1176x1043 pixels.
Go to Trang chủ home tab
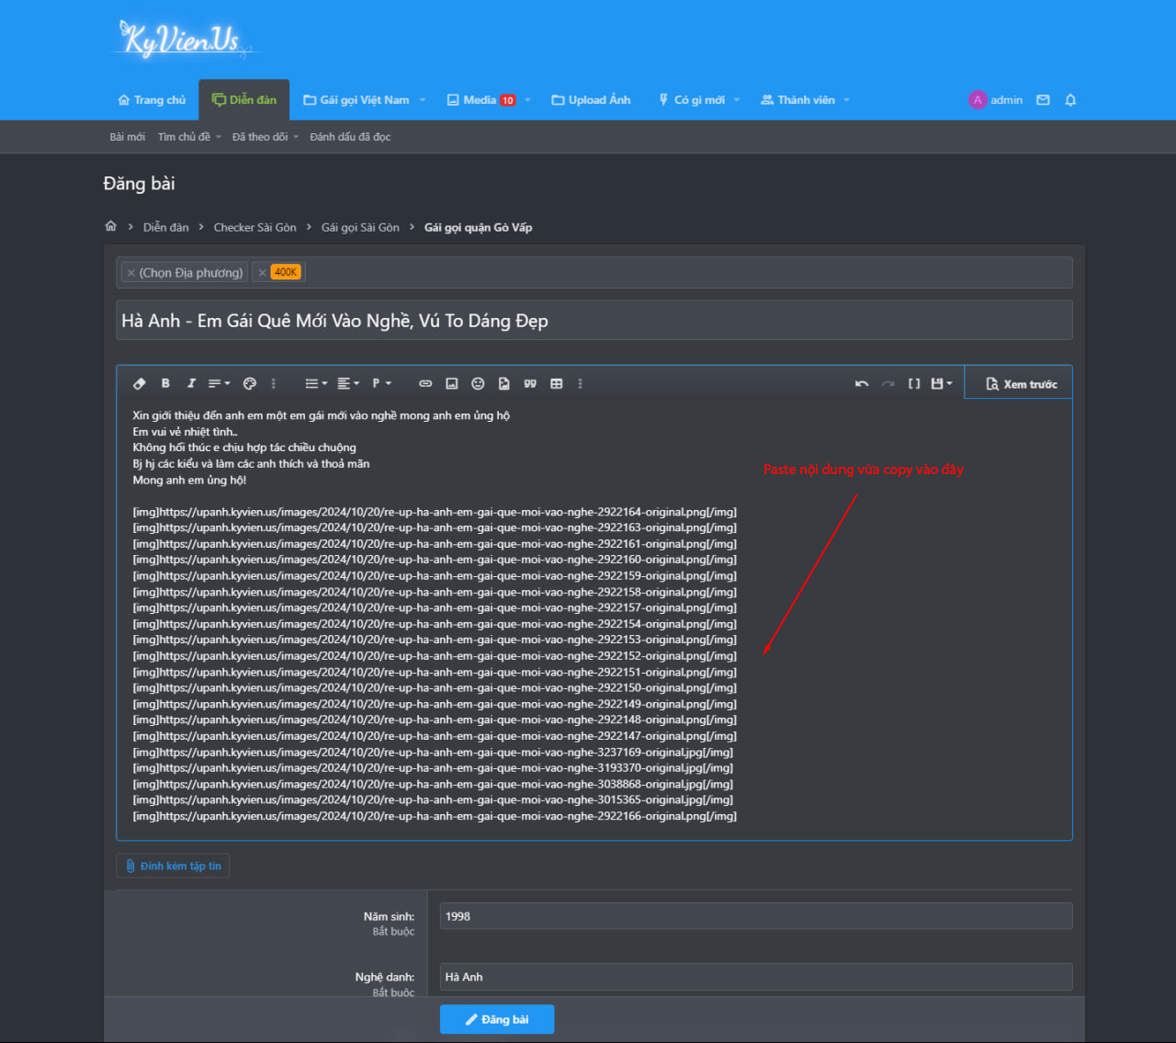(x=152, y=99)
